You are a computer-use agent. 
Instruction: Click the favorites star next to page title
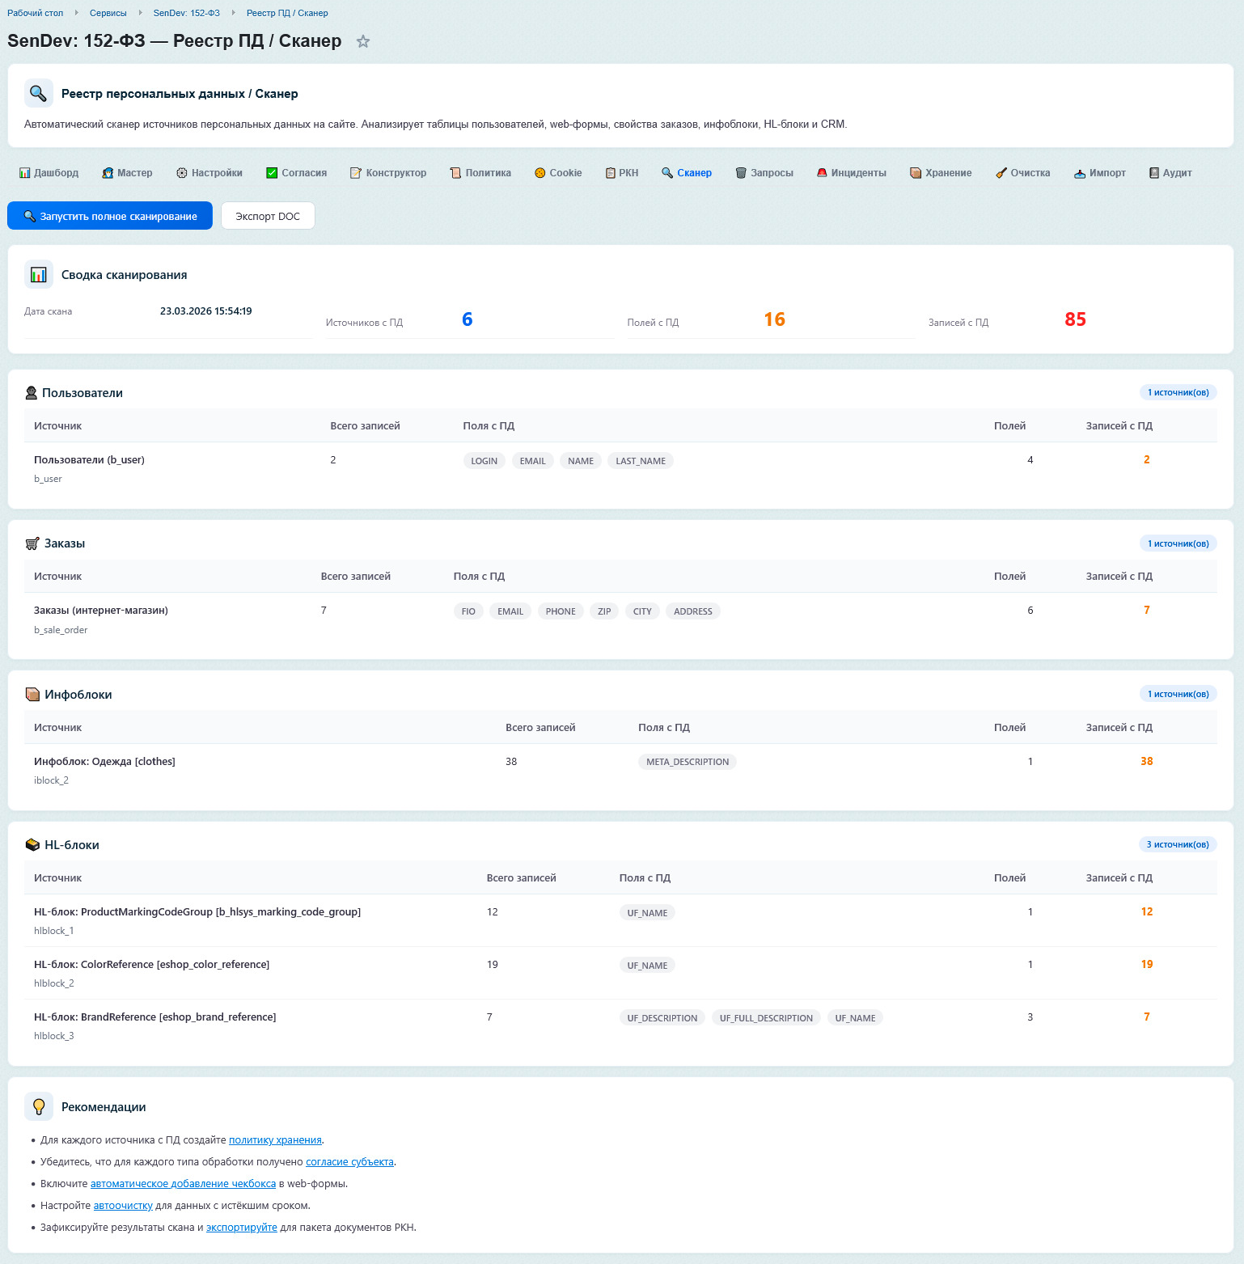pyautogui.click(x=363, y=41)
